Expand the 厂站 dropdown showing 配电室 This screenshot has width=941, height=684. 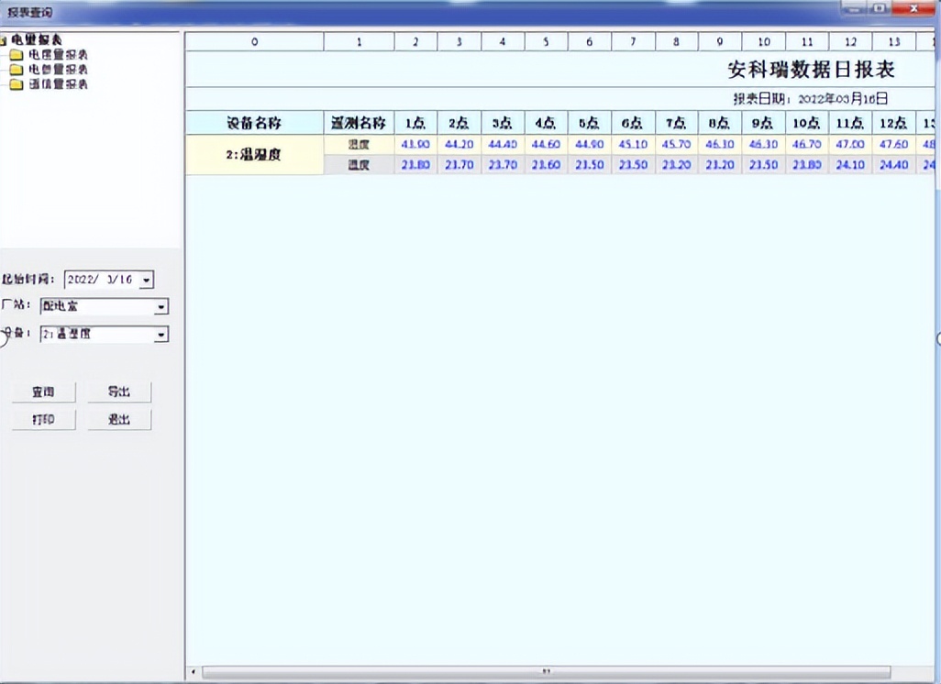(x=161, y=307)
